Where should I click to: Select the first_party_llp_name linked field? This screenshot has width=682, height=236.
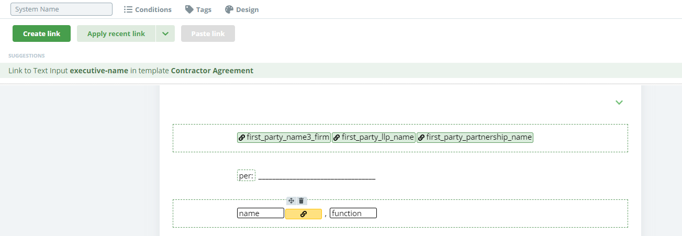click(374, 138)
